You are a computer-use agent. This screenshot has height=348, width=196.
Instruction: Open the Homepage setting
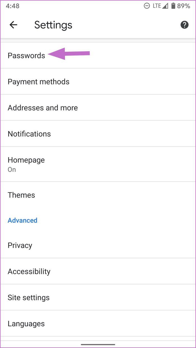pos(98,164)
